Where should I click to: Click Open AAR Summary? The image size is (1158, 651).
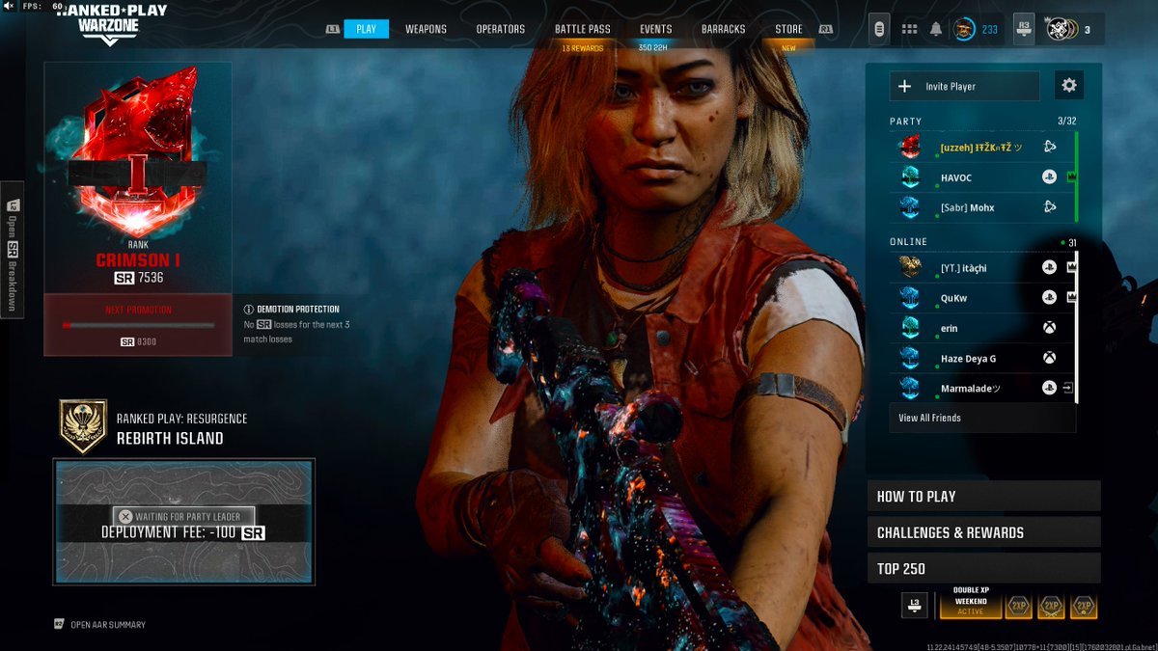[100, 625]
